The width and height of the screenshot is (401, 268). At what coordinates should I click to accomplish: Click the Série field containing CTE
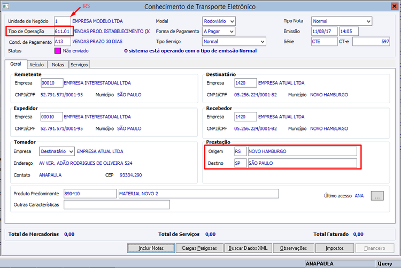coord(325,42)
